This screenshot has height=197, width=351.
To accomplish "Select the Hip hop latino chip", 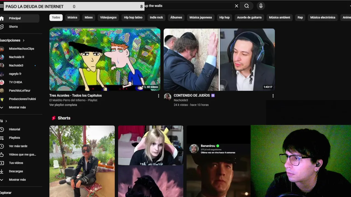I will pyautogui.click(x=133, y=18).
